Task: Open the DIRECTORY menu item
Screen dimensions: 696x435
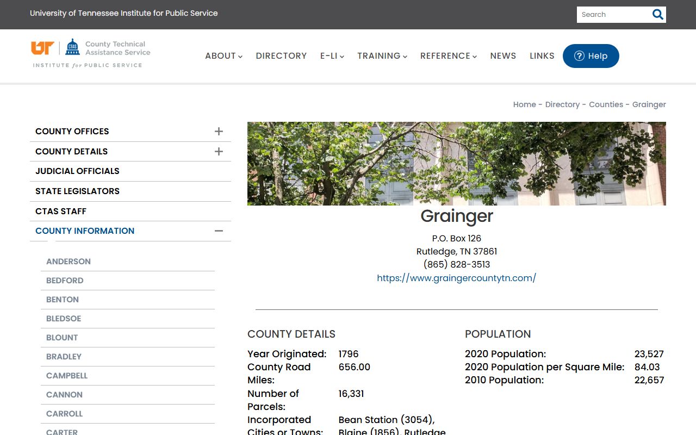Action: pos(281,56)
